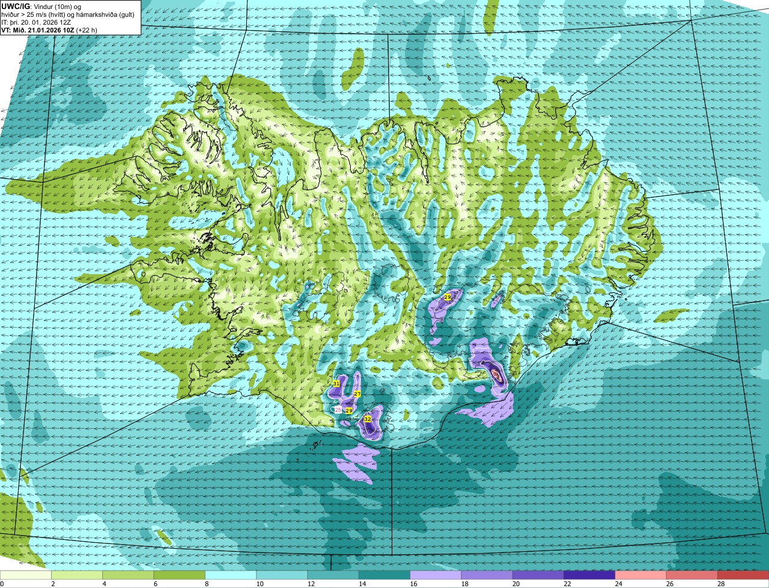Screen dimensions: 769x588
Task: Click the pink-orange strongest wind core in southeast
Action: pos(496,375)
